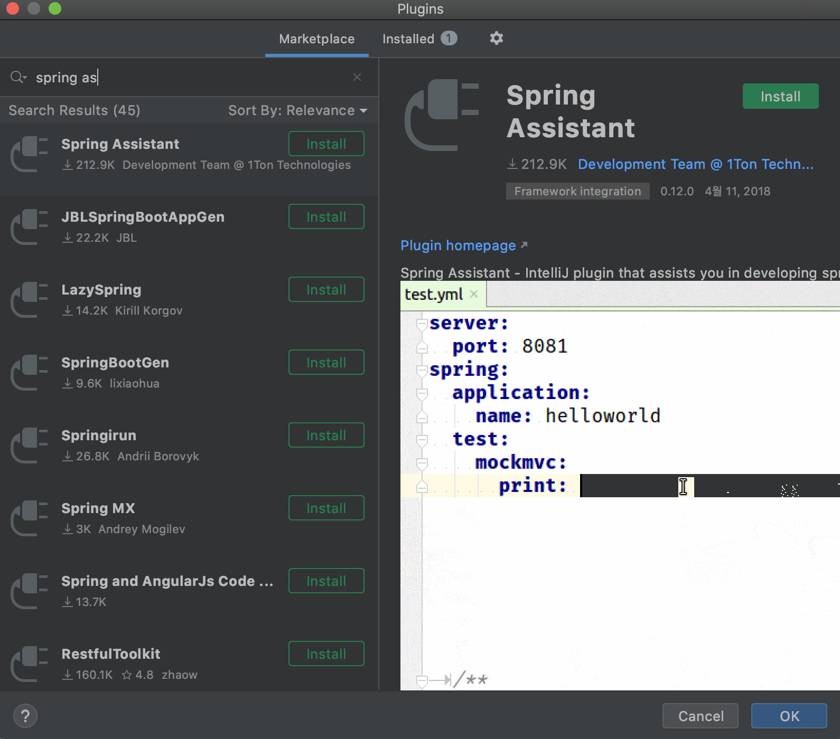
Task: Click the Spring and AngularJs Code plugin icon
Action: click(x=30, y=591)
